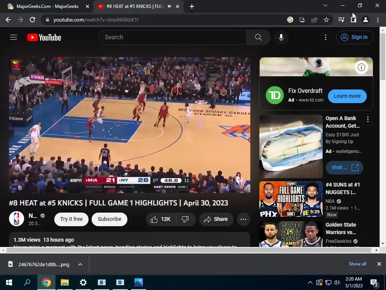The width and height of the screenshot is (386, 290).
Task: Like the video with thumbs up
Action: pos(161,219)
